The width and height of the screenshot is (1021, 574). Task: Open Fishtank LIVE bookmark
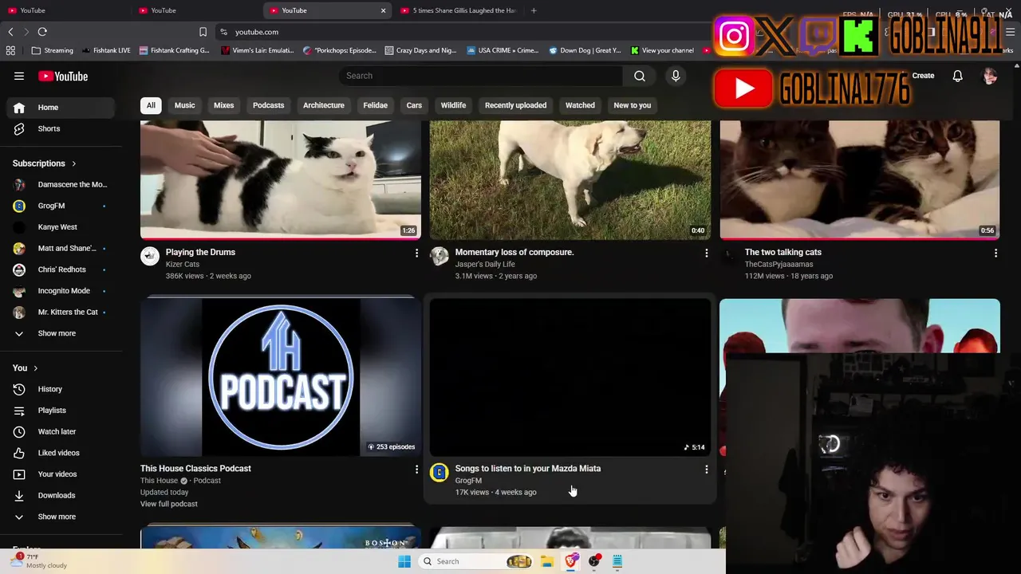click(107, 50)
